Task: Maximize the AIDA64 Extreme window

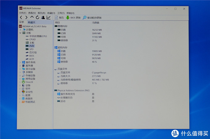Action: pyautogui.click(x=175, y=9)
